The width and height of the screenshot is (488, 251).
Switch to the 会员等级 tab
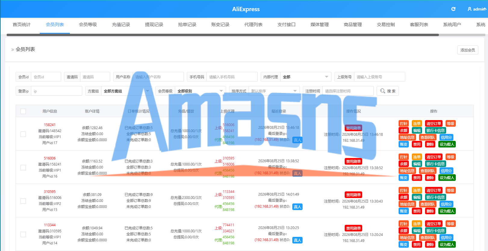[88, 25]
